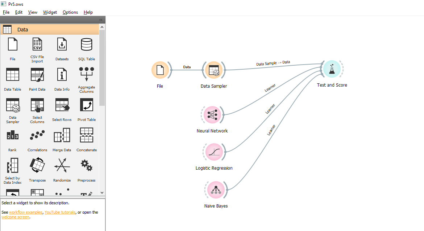Image resolution: width=424 pixels, height=231 pixels.
Task: Open the Widget menu
Action: pos(50,12)
